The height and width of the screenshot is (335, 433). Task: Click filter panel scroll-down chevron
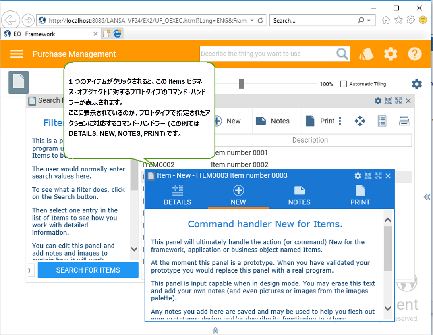[x=134, y=249]
